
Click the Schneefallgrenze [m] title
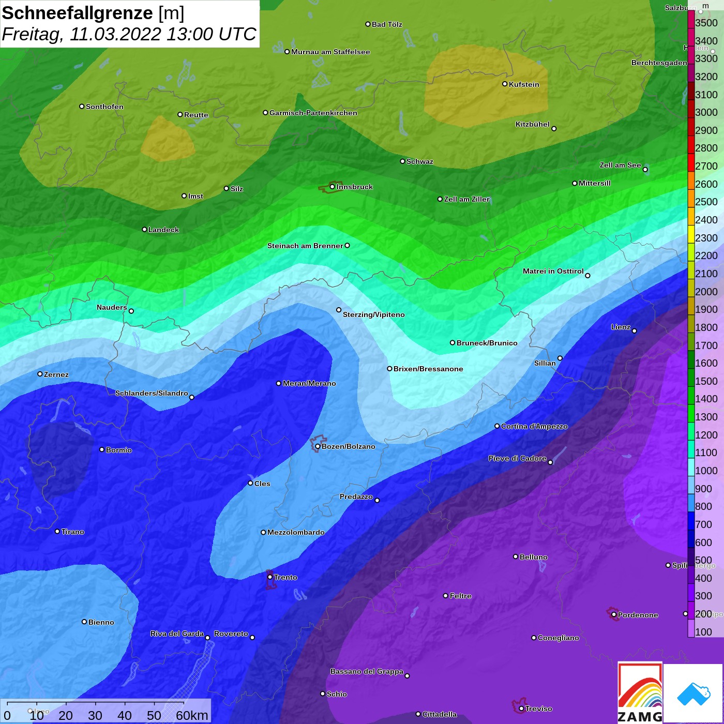pyautogui.click(x=93, y=13)
